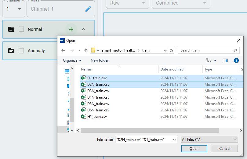Viewport: 247px width, 159px height.
Task: Select H1_train.csv file name
Action: point(97,117)
